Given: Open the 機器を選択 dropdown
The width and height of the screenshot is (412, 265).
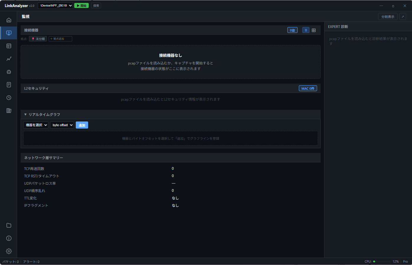Looking at the screenshot, I should click(x=36, y=125).
